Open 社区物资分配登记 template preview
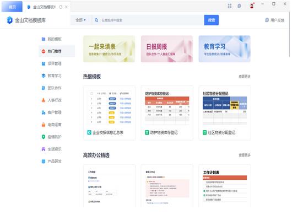 click(225, 108)
